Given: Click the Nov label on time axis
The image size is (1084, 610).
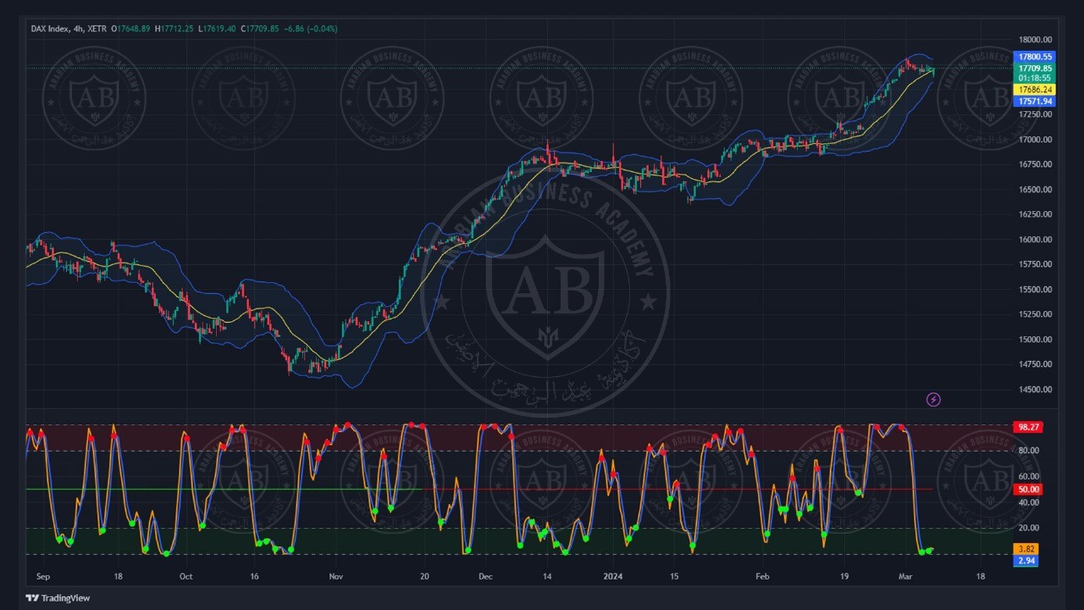Looking at the screenshot, I should (x=336, y=576).
